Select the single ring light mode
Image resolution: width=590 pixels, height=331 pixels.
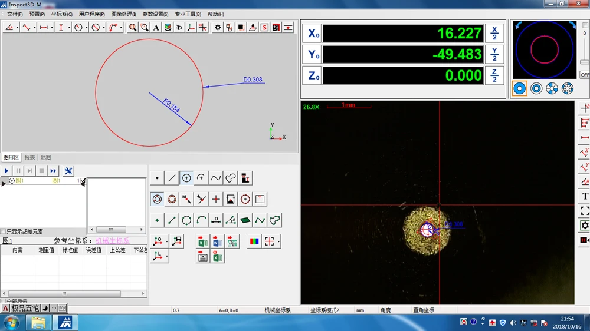[520, 89]
